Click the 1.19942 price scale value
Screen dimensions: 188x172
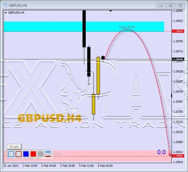tap(178, 162)
